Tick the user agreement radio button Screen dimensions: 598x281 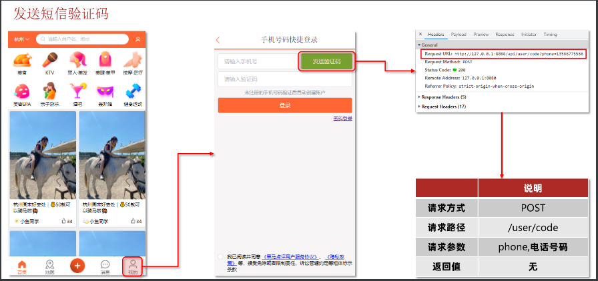click(220, 256)
